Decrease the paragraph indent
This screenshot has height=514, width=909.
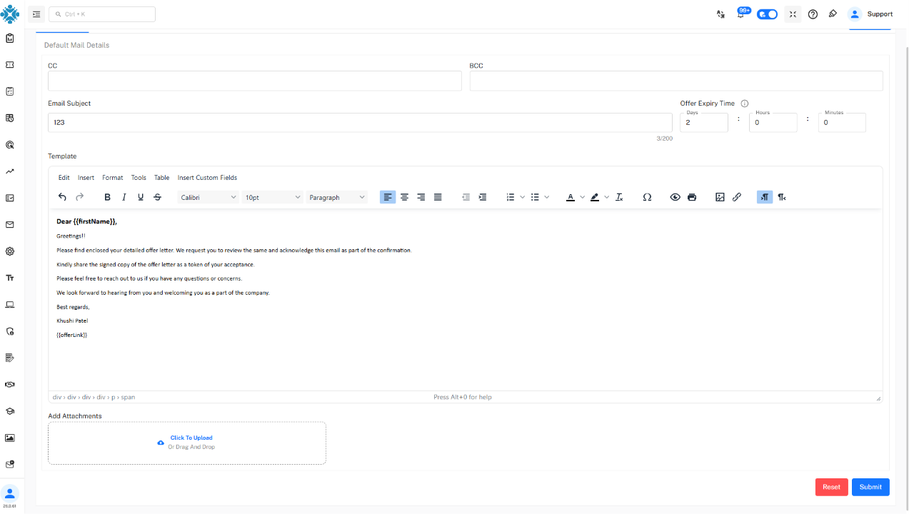point(466,197)
